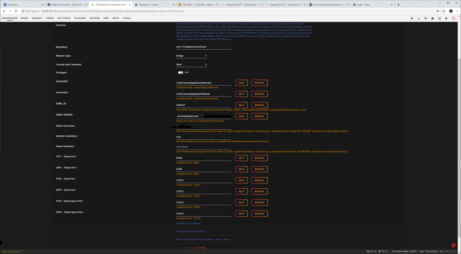Click the browser forward arrow
This screenshot has width=461, height=254.
pos(10,11)
